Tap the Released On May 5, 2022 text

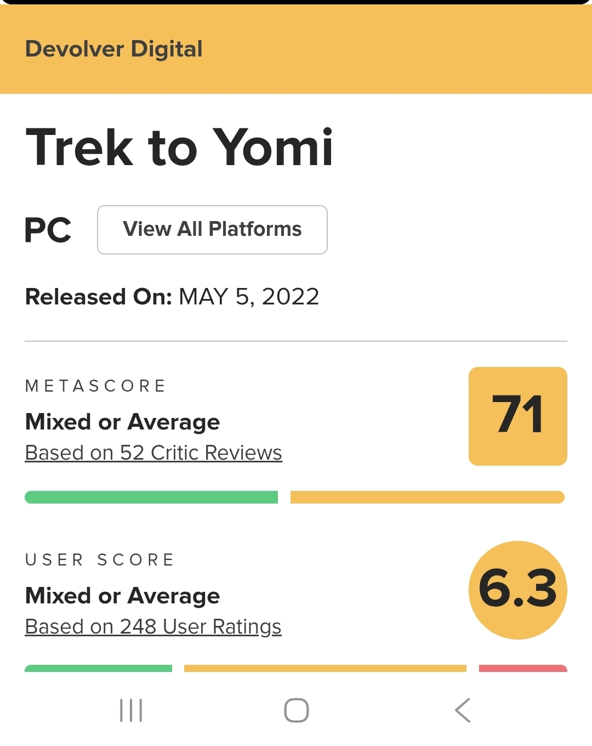pos(172,297)
